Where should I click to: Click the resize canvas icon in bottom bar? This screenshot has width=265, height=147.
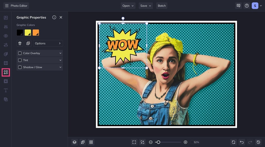(83, 142)
